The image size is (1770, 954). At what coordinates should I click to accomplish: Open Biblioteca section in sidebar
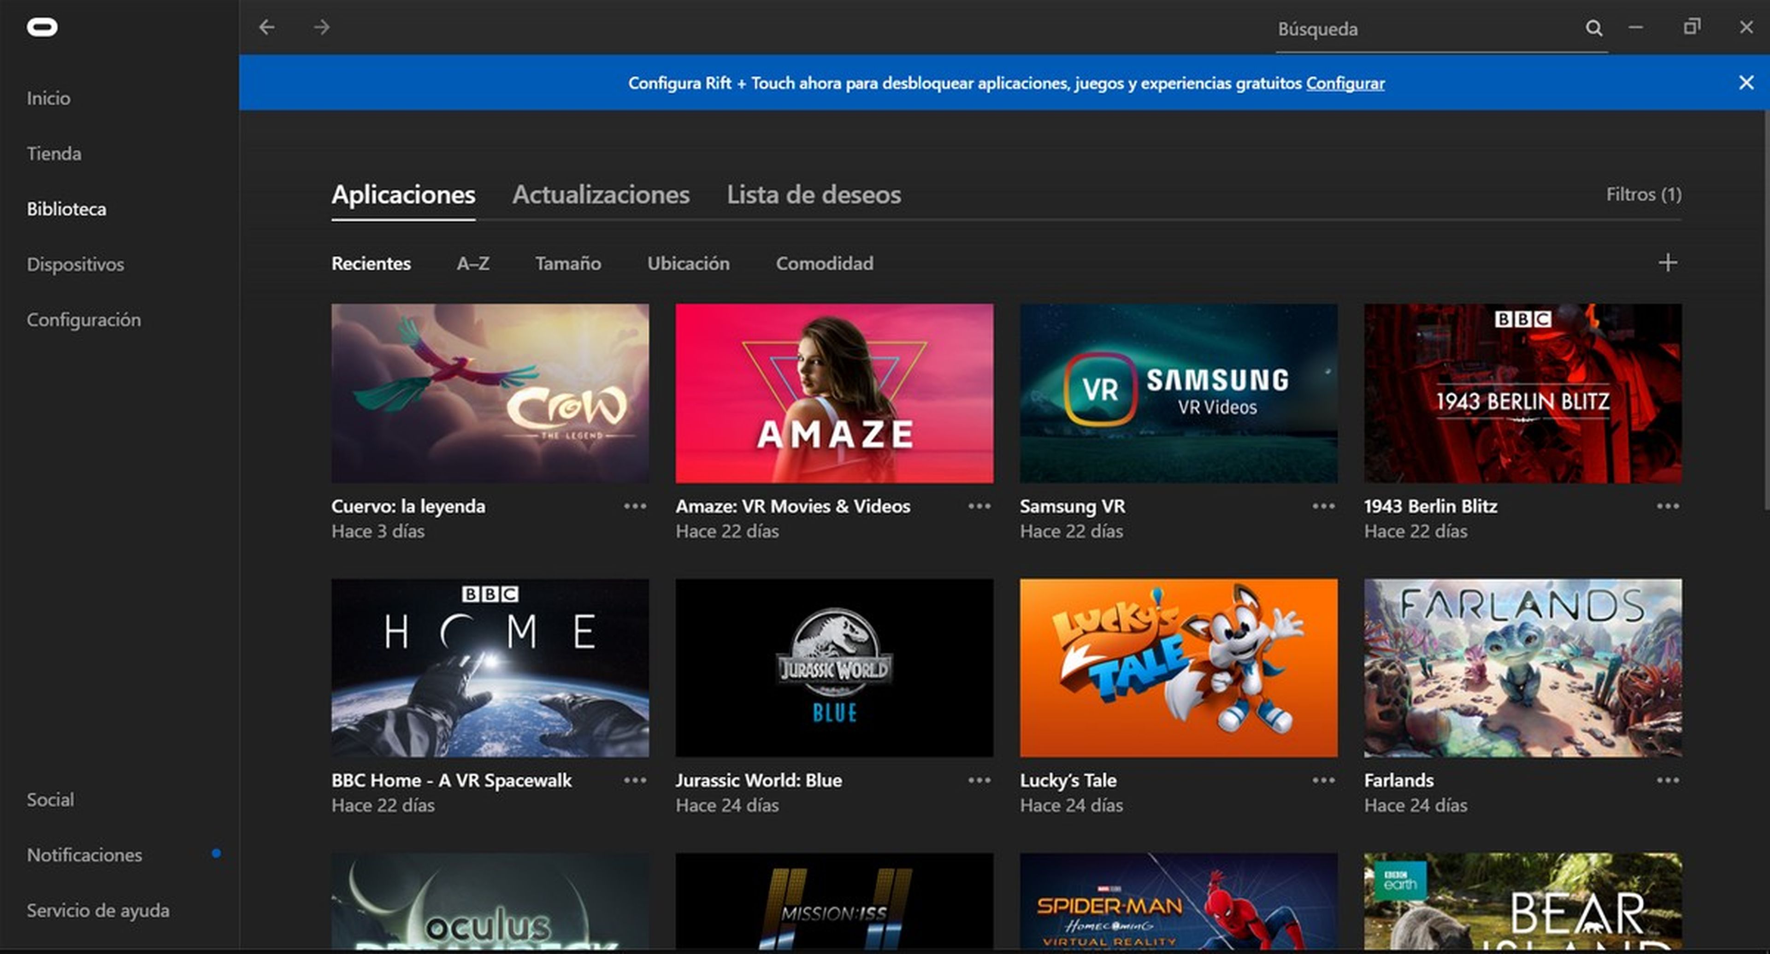coord(66,208)
